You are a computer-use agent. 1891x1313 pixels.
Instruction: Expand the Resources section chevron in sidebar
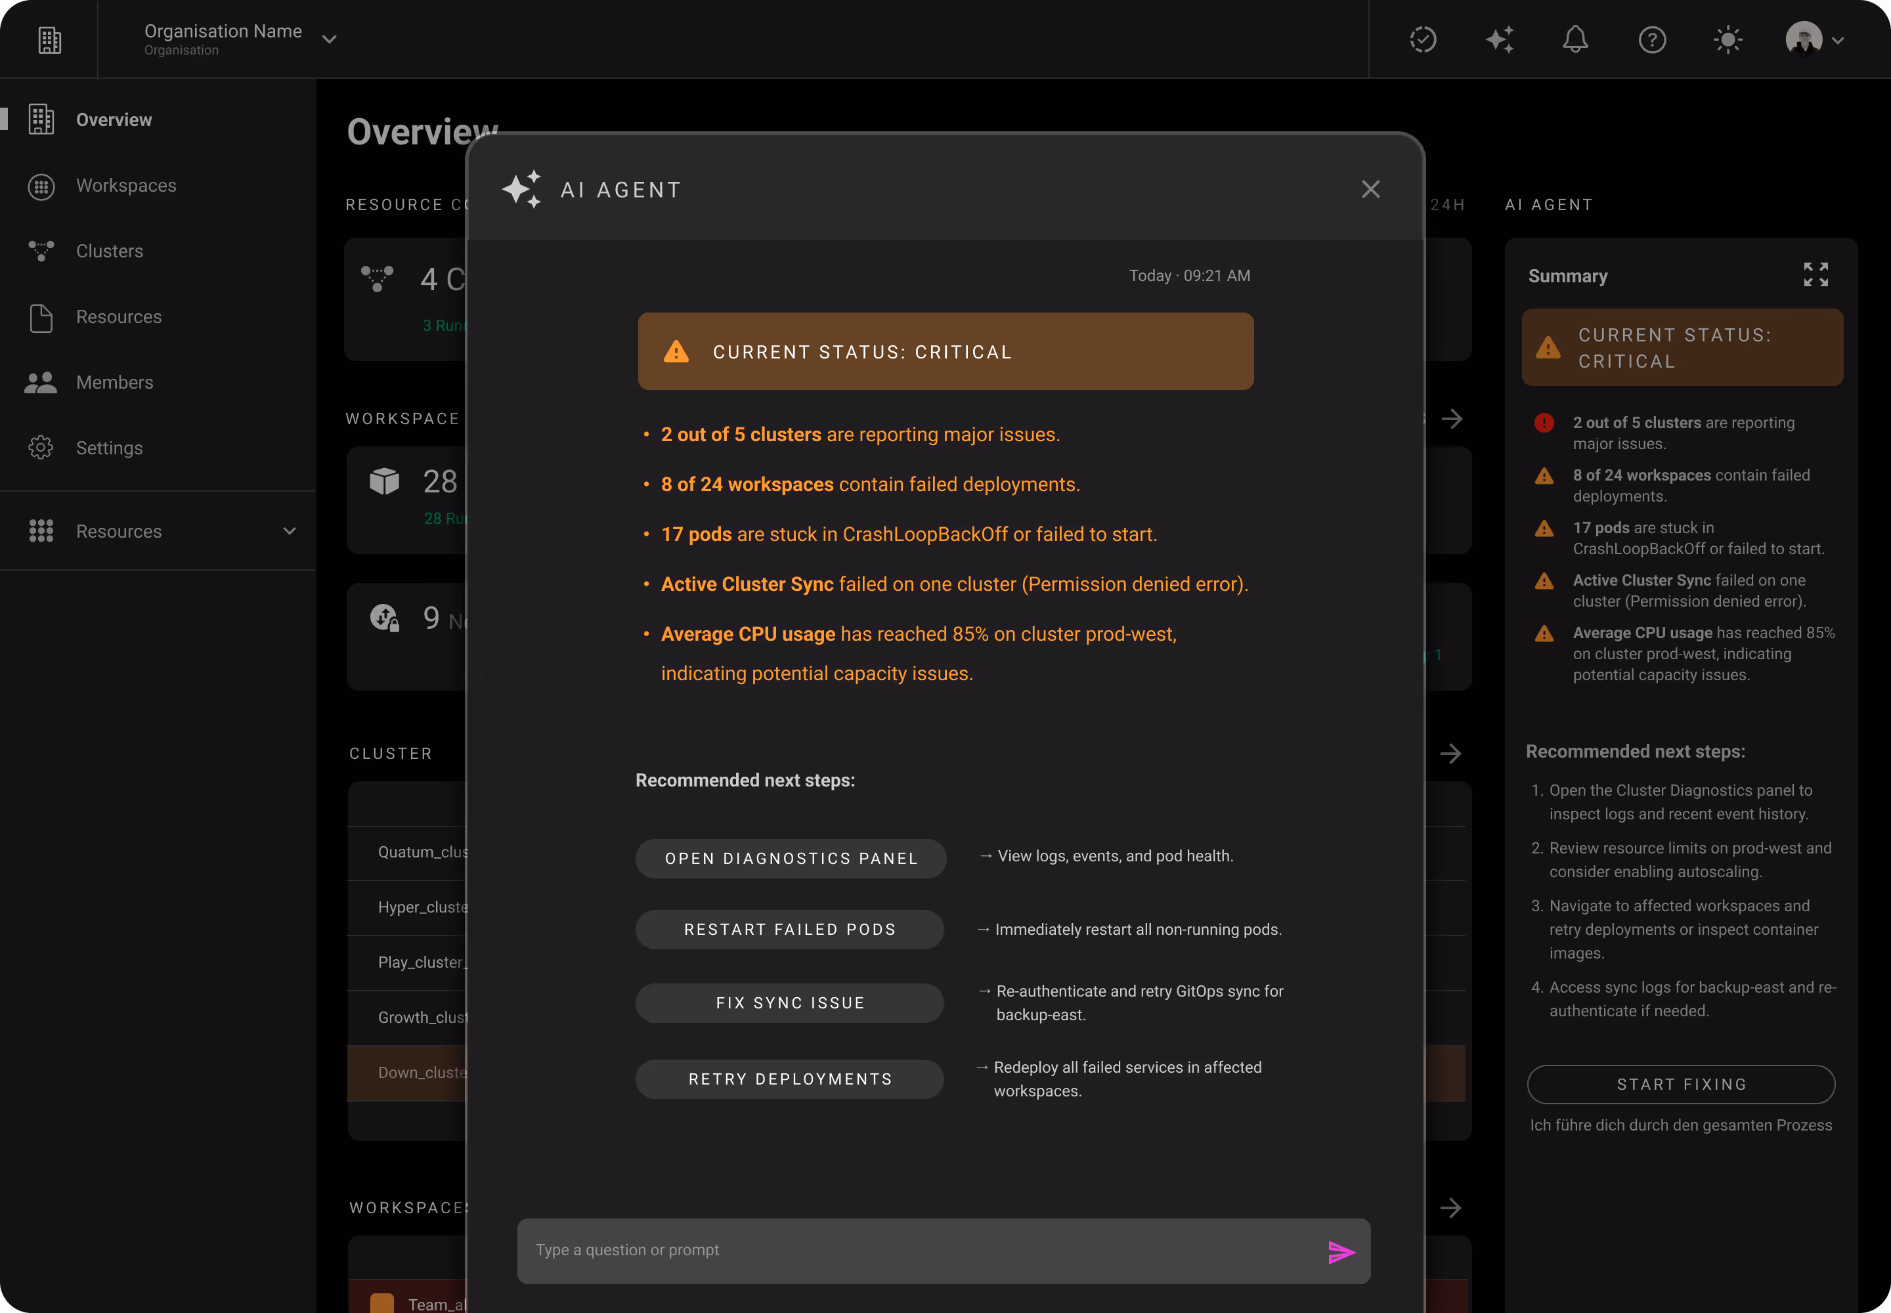tap(289, 532)
